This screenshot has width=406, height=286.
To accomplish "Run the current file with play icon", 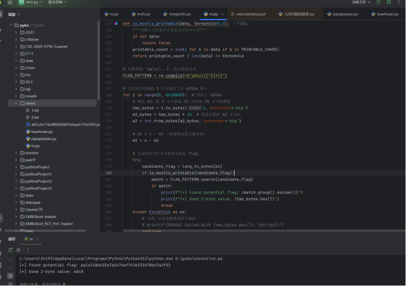I will [x=379, y=2].
